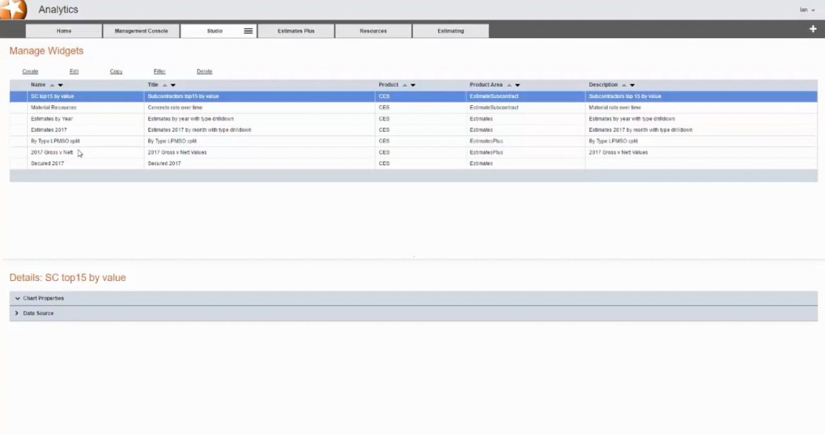Sort Product Area column descending

pos(518,85)
